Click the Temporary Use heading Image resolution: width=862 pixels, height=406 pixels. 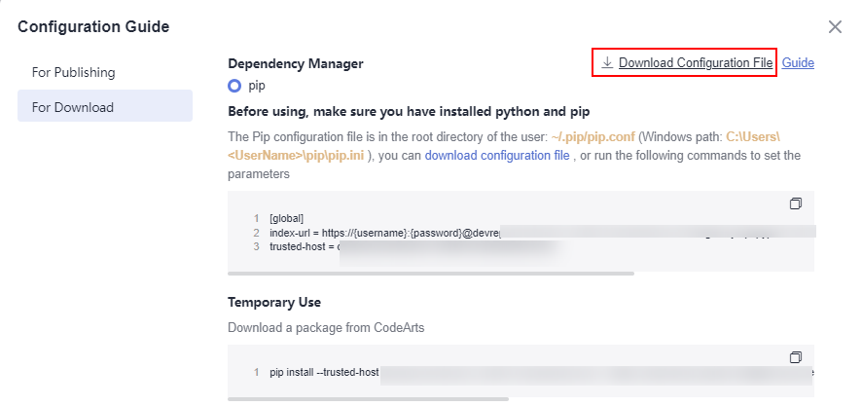coord(274,302)
